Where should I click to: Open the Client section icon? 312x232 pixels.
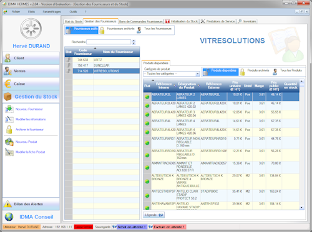tap(7, 58)
